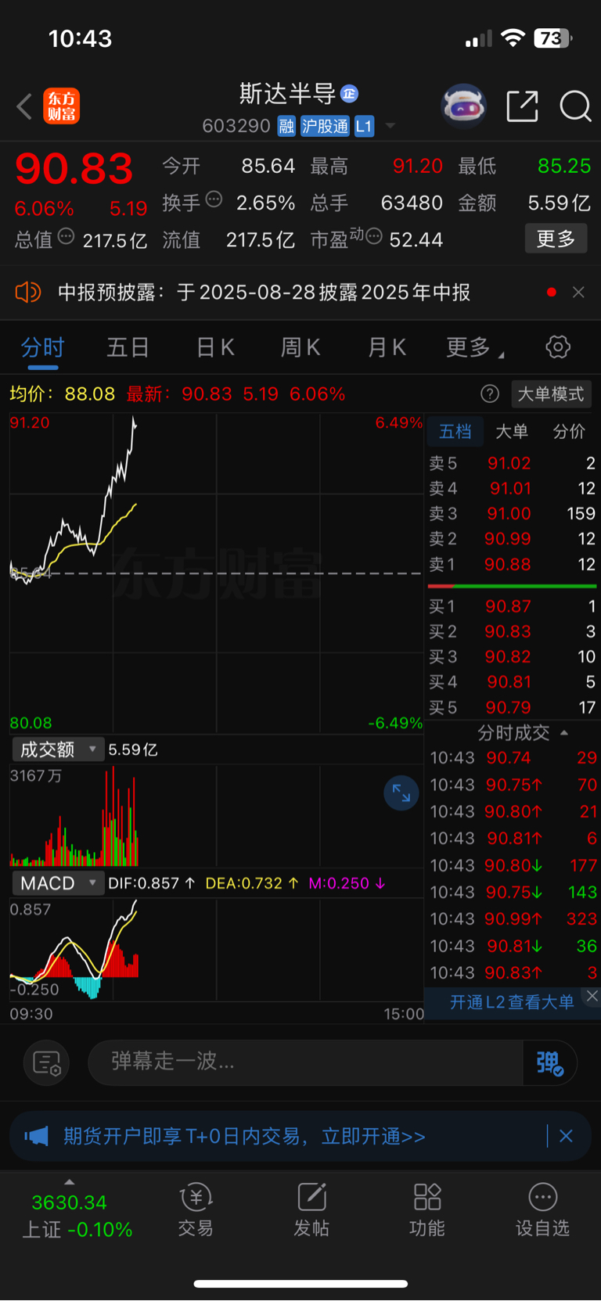Screen dimensions: 601x1301
Task: Expand the stock code dropdown triangle
Action: [390, 126]
